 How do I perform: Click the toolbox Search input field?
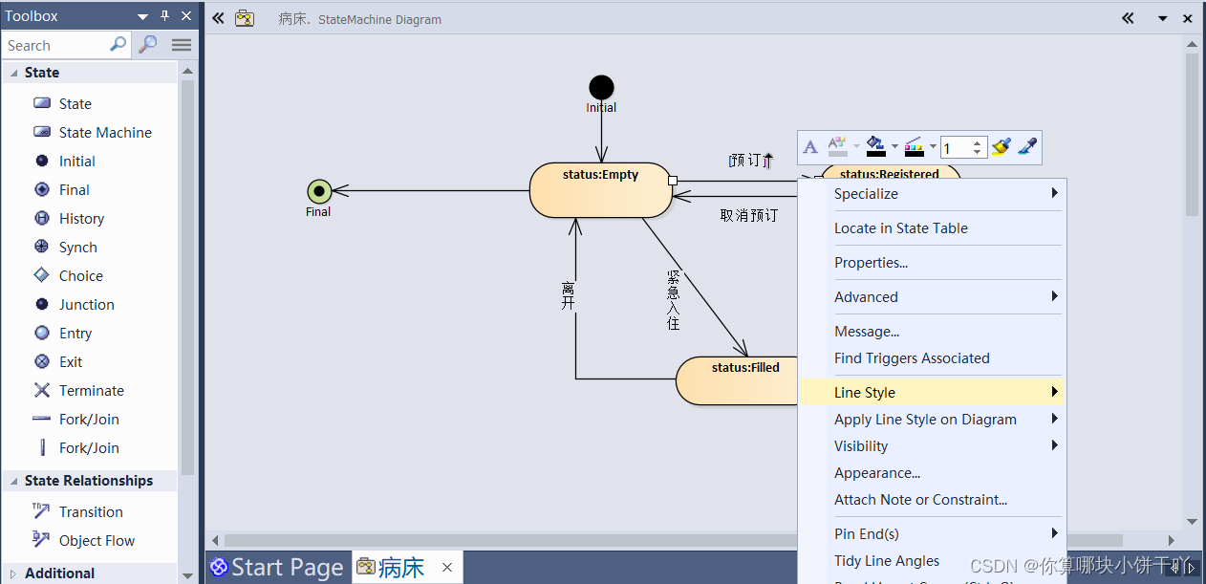pyautogui.click(x=66, y=45)
